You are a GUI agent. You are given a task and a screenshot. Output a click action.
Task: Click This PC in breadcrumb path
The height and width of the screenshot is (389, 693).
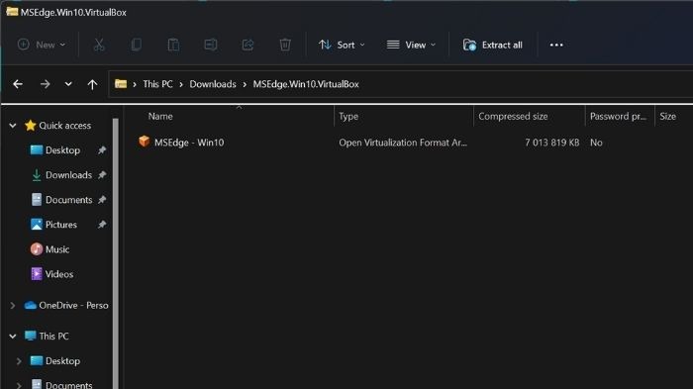click(157, 84)
